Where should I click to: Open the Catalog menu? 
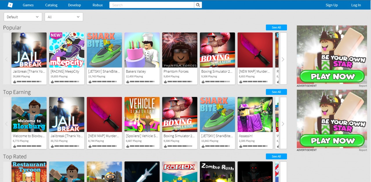[51, 5]
